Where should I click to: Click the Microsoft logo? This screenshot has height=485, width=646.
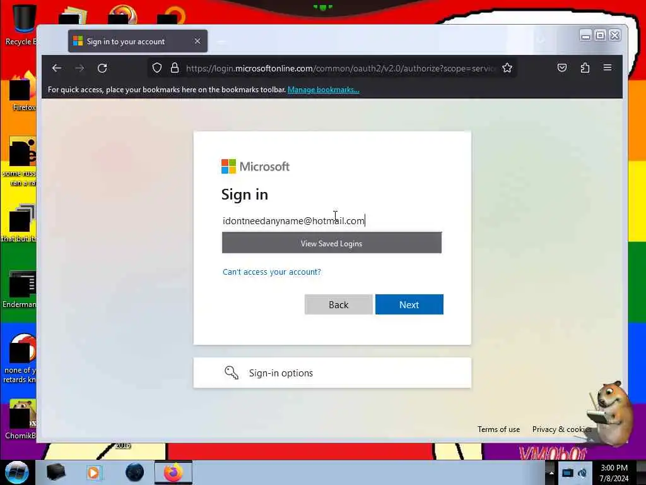(255, 167)
